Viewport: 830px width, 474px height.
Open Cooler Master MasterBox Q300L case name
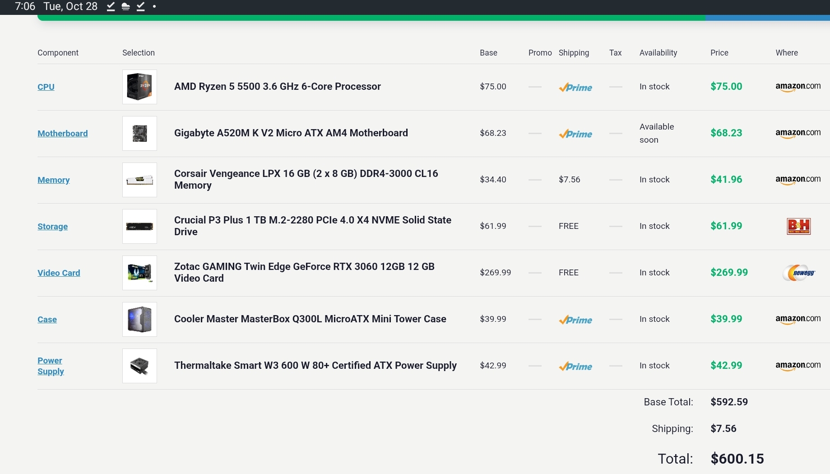pos(310,319)
